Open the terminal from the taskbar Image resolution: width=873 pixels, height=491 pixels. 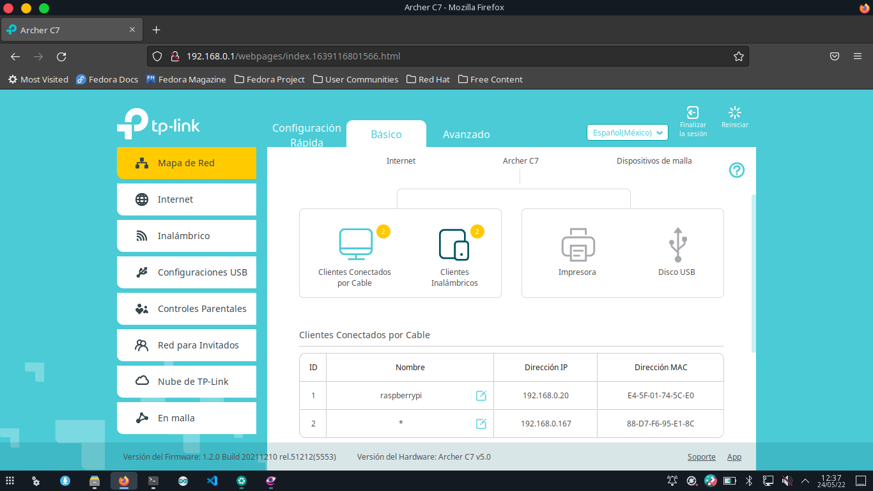point(153,481)
